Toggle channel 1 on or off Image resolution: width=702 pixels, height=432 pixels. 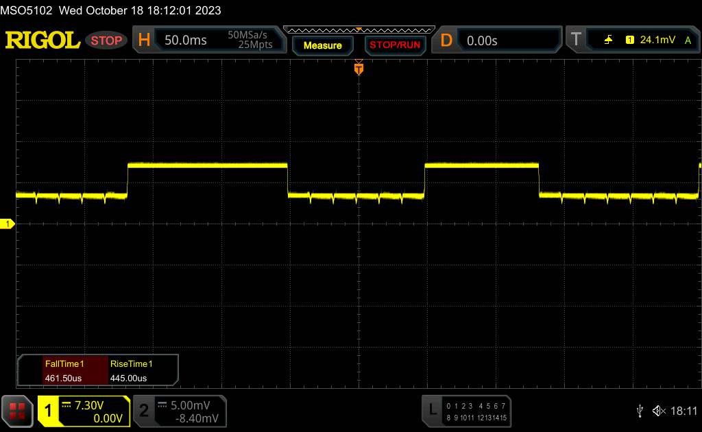(48, 411)
